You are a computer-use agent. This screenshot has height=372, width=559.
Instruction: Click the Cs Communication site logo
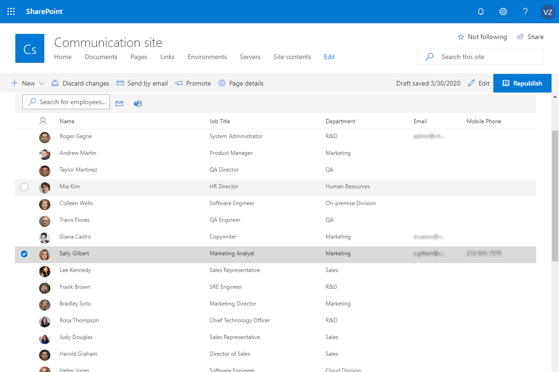pos(29,48)
